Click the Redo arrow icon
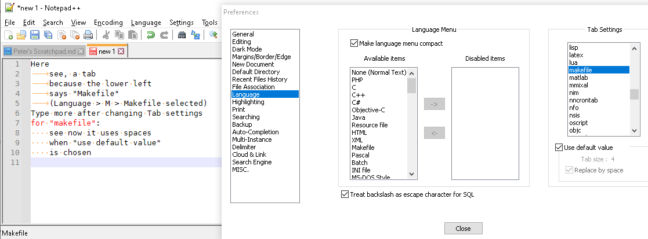The height and width of the screenshot is (239, 648). pyautogui.click(x=164, y=35)
